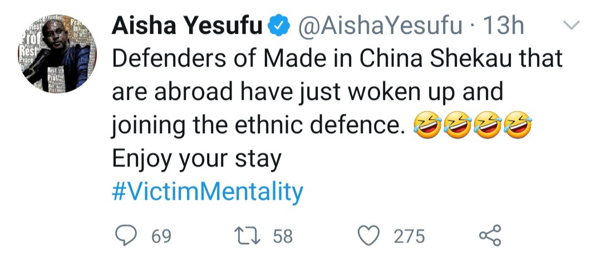Viewport: 601px width, 262px height.
Task: Click the 275 likes count
Action: pyautogui.click(x=409, y=236)
